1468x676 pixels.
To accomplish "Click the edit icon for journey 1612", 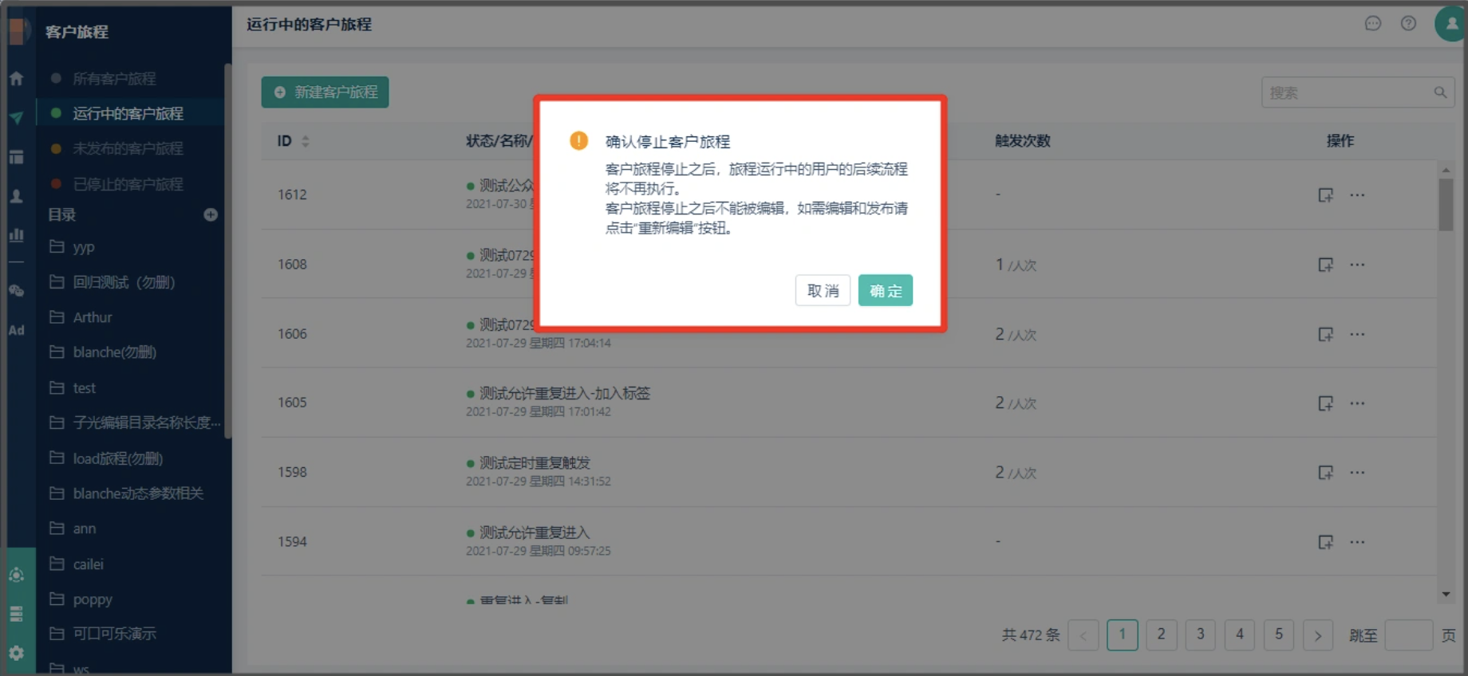I will tap(1325, 195).
